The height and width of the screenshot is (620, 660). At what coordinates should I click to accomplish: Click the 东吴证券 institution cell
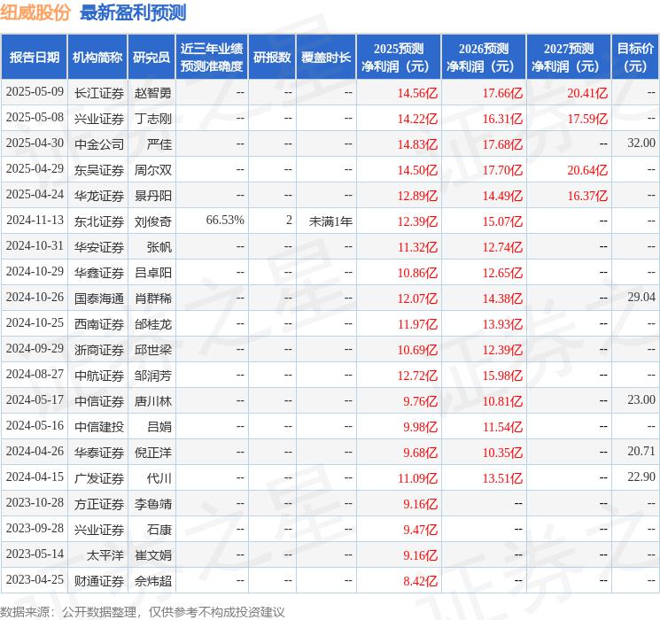[99, 170]
